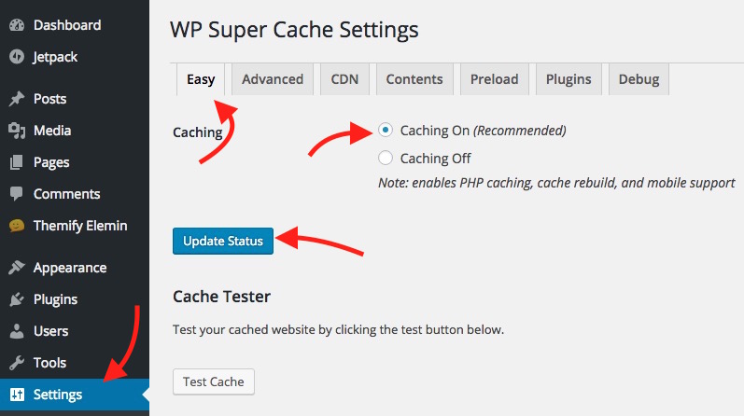744x416 pixels.
Task: Click the Jetpack icon in sidebar
Action: (16, 57)
